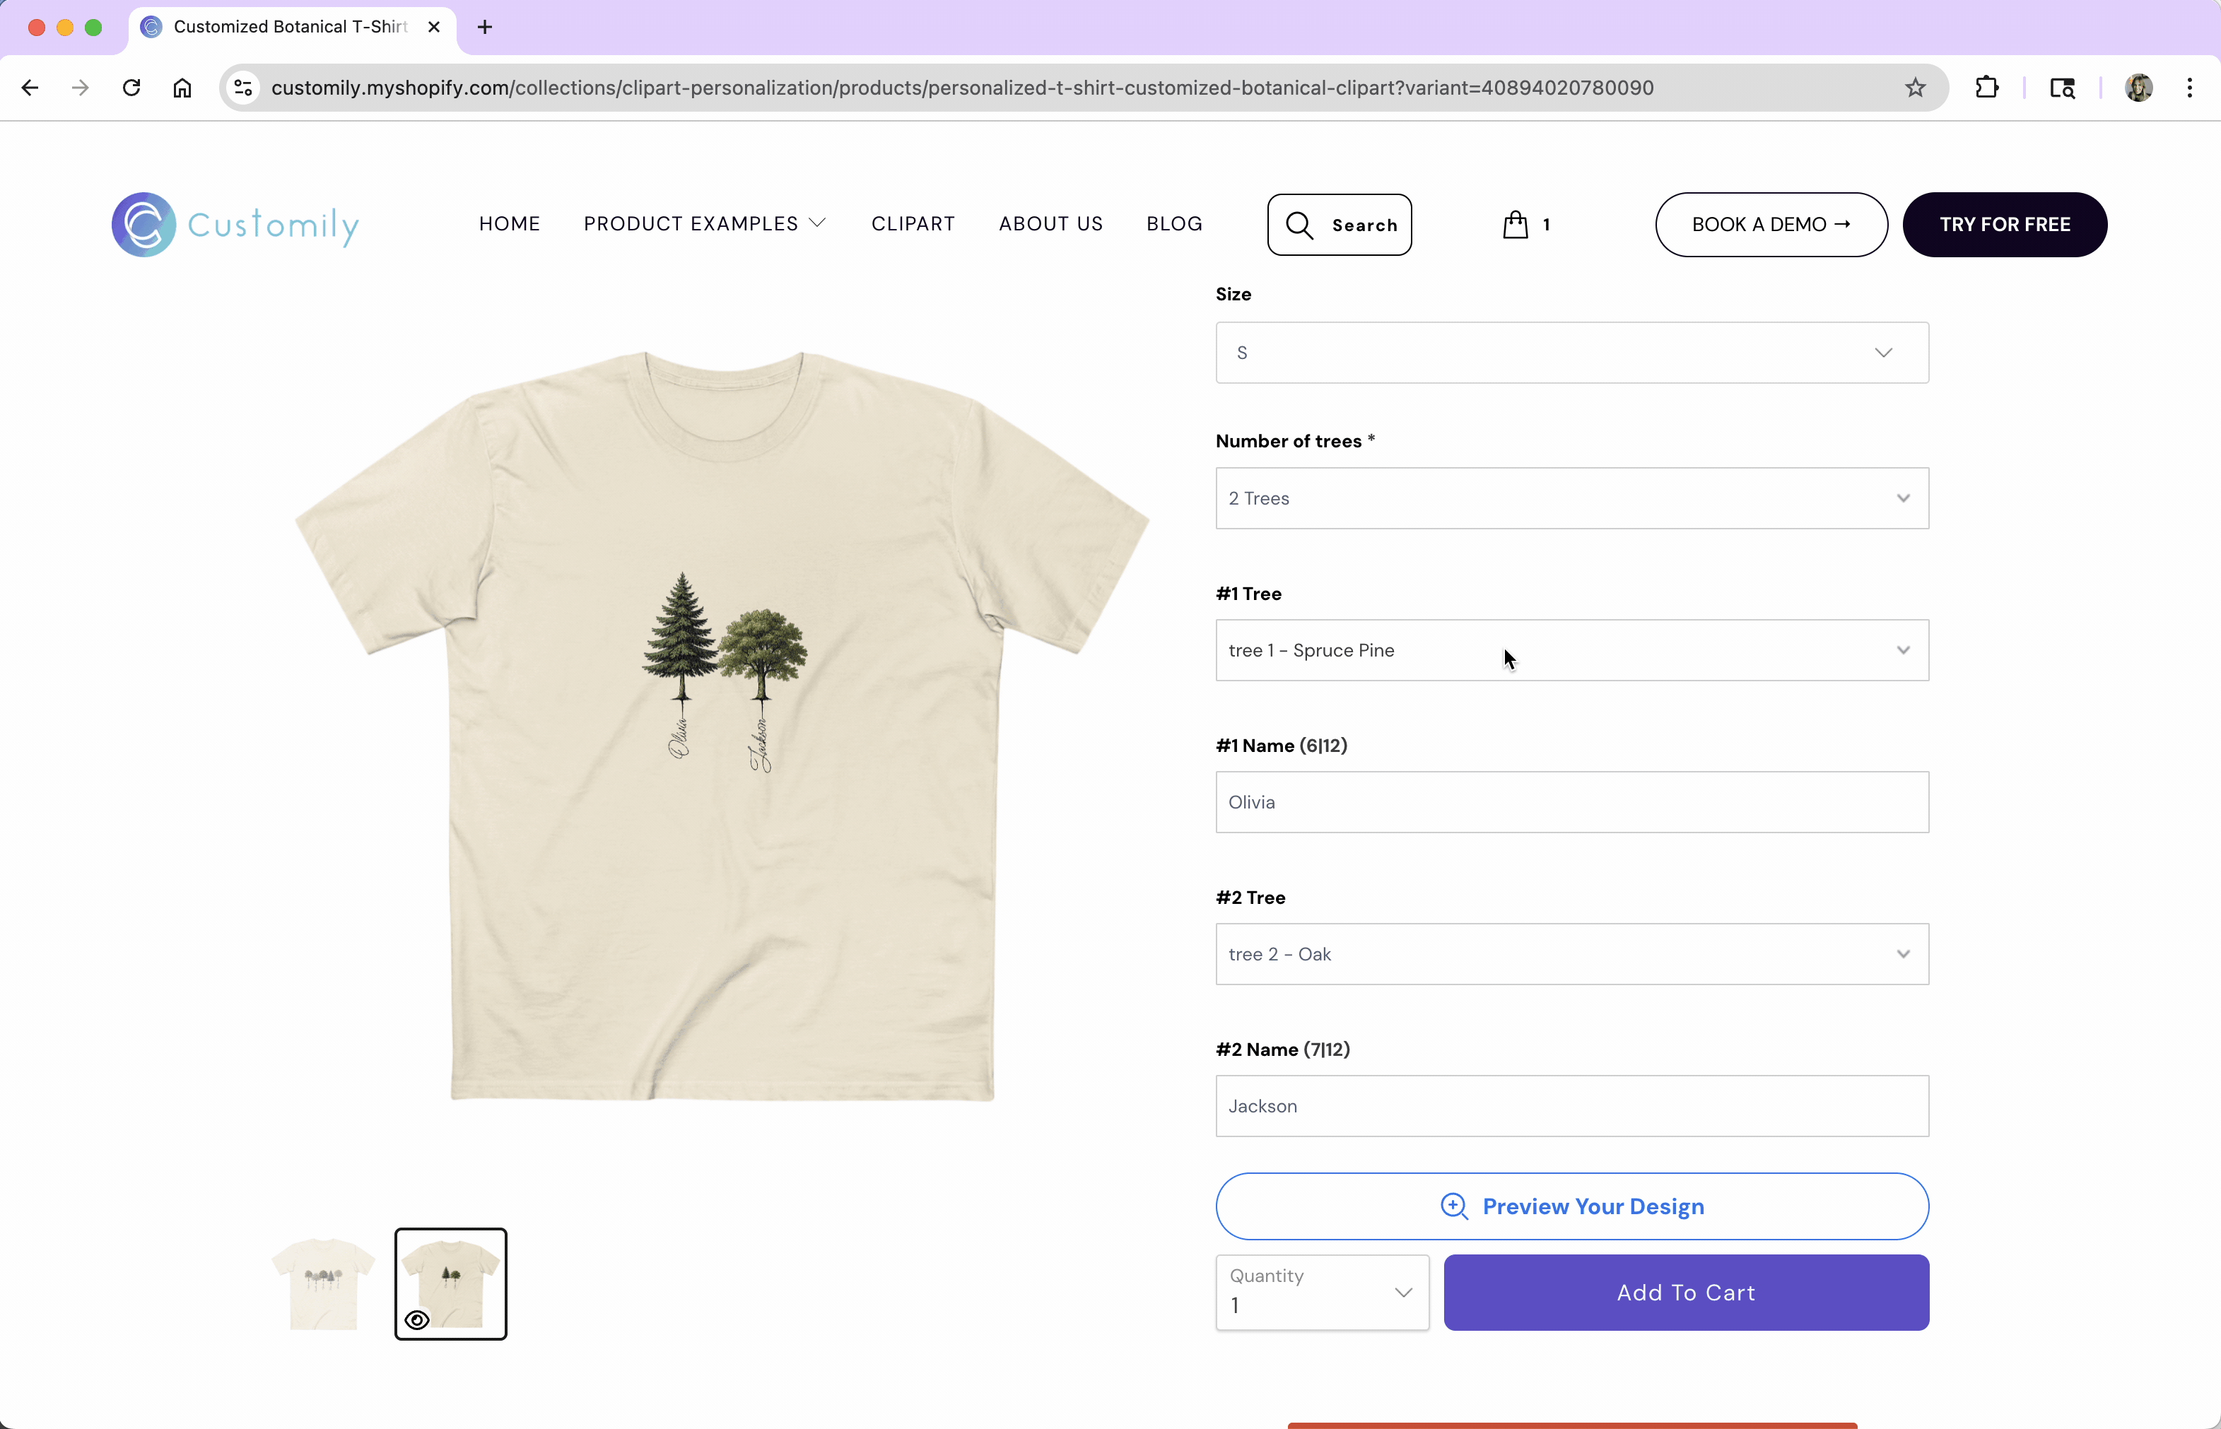Viewport: 2221px width, 1429px height.
Task: Open the browser extensions puzzle icon
Action: pos(1986,88)
